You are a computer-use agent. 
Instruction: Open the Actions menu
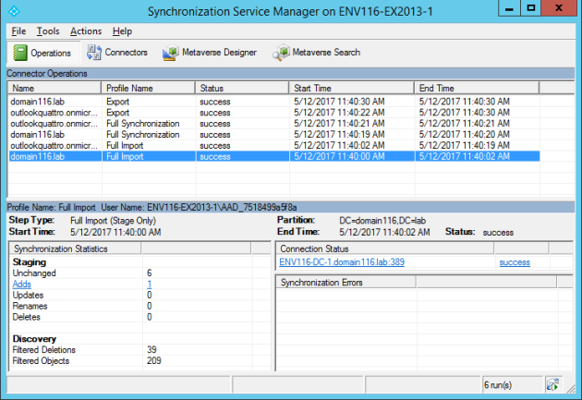pos(86,31)
